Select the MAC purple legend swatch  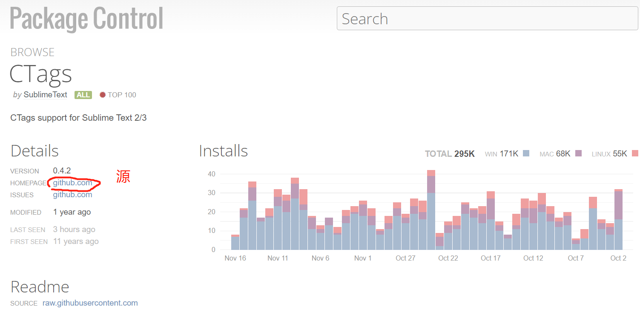click(578, 153)
